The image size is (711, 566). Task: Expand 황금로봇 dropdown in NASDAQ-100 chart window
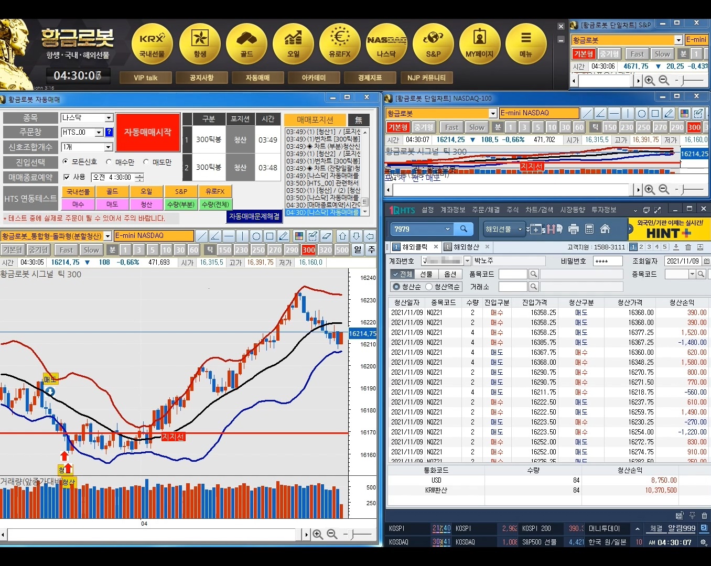[493, 113]
